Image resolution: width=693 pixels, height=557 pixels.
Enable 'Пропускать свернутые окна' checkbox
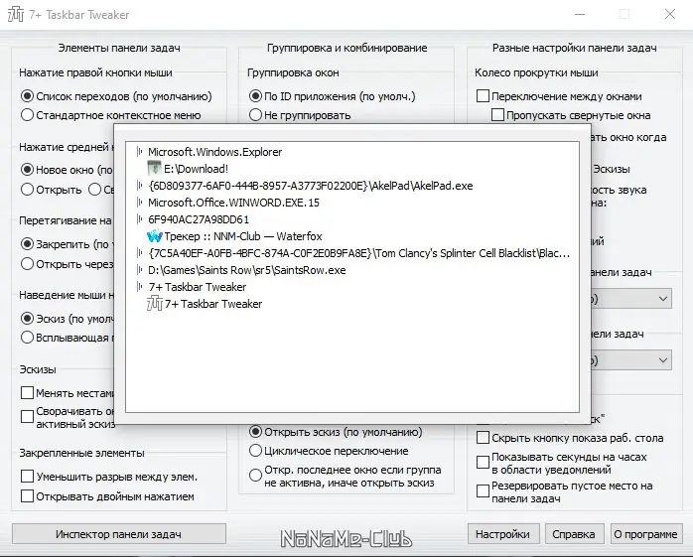coord(497,115)
